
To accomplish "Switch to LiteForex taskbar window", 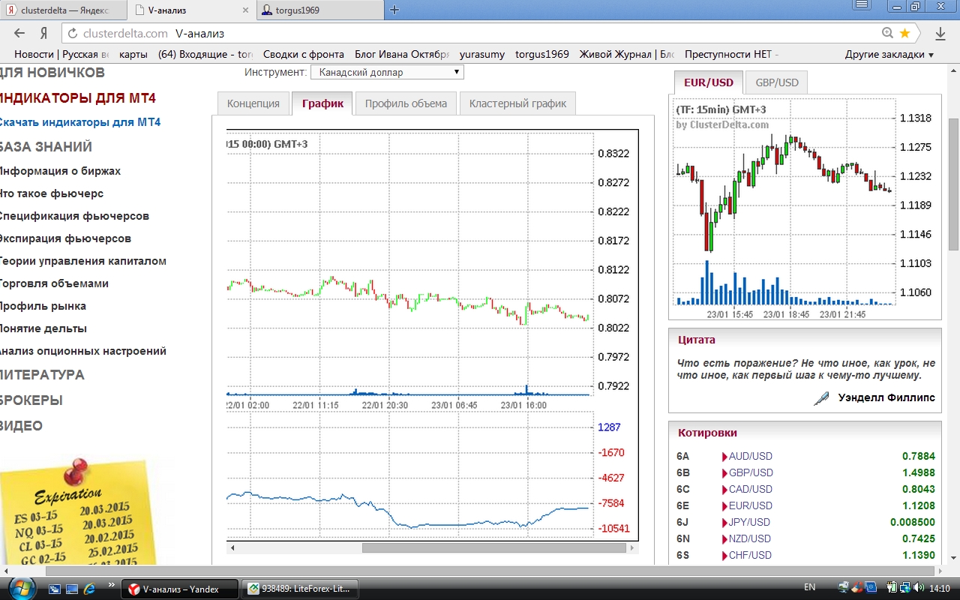I will (298, 589).
